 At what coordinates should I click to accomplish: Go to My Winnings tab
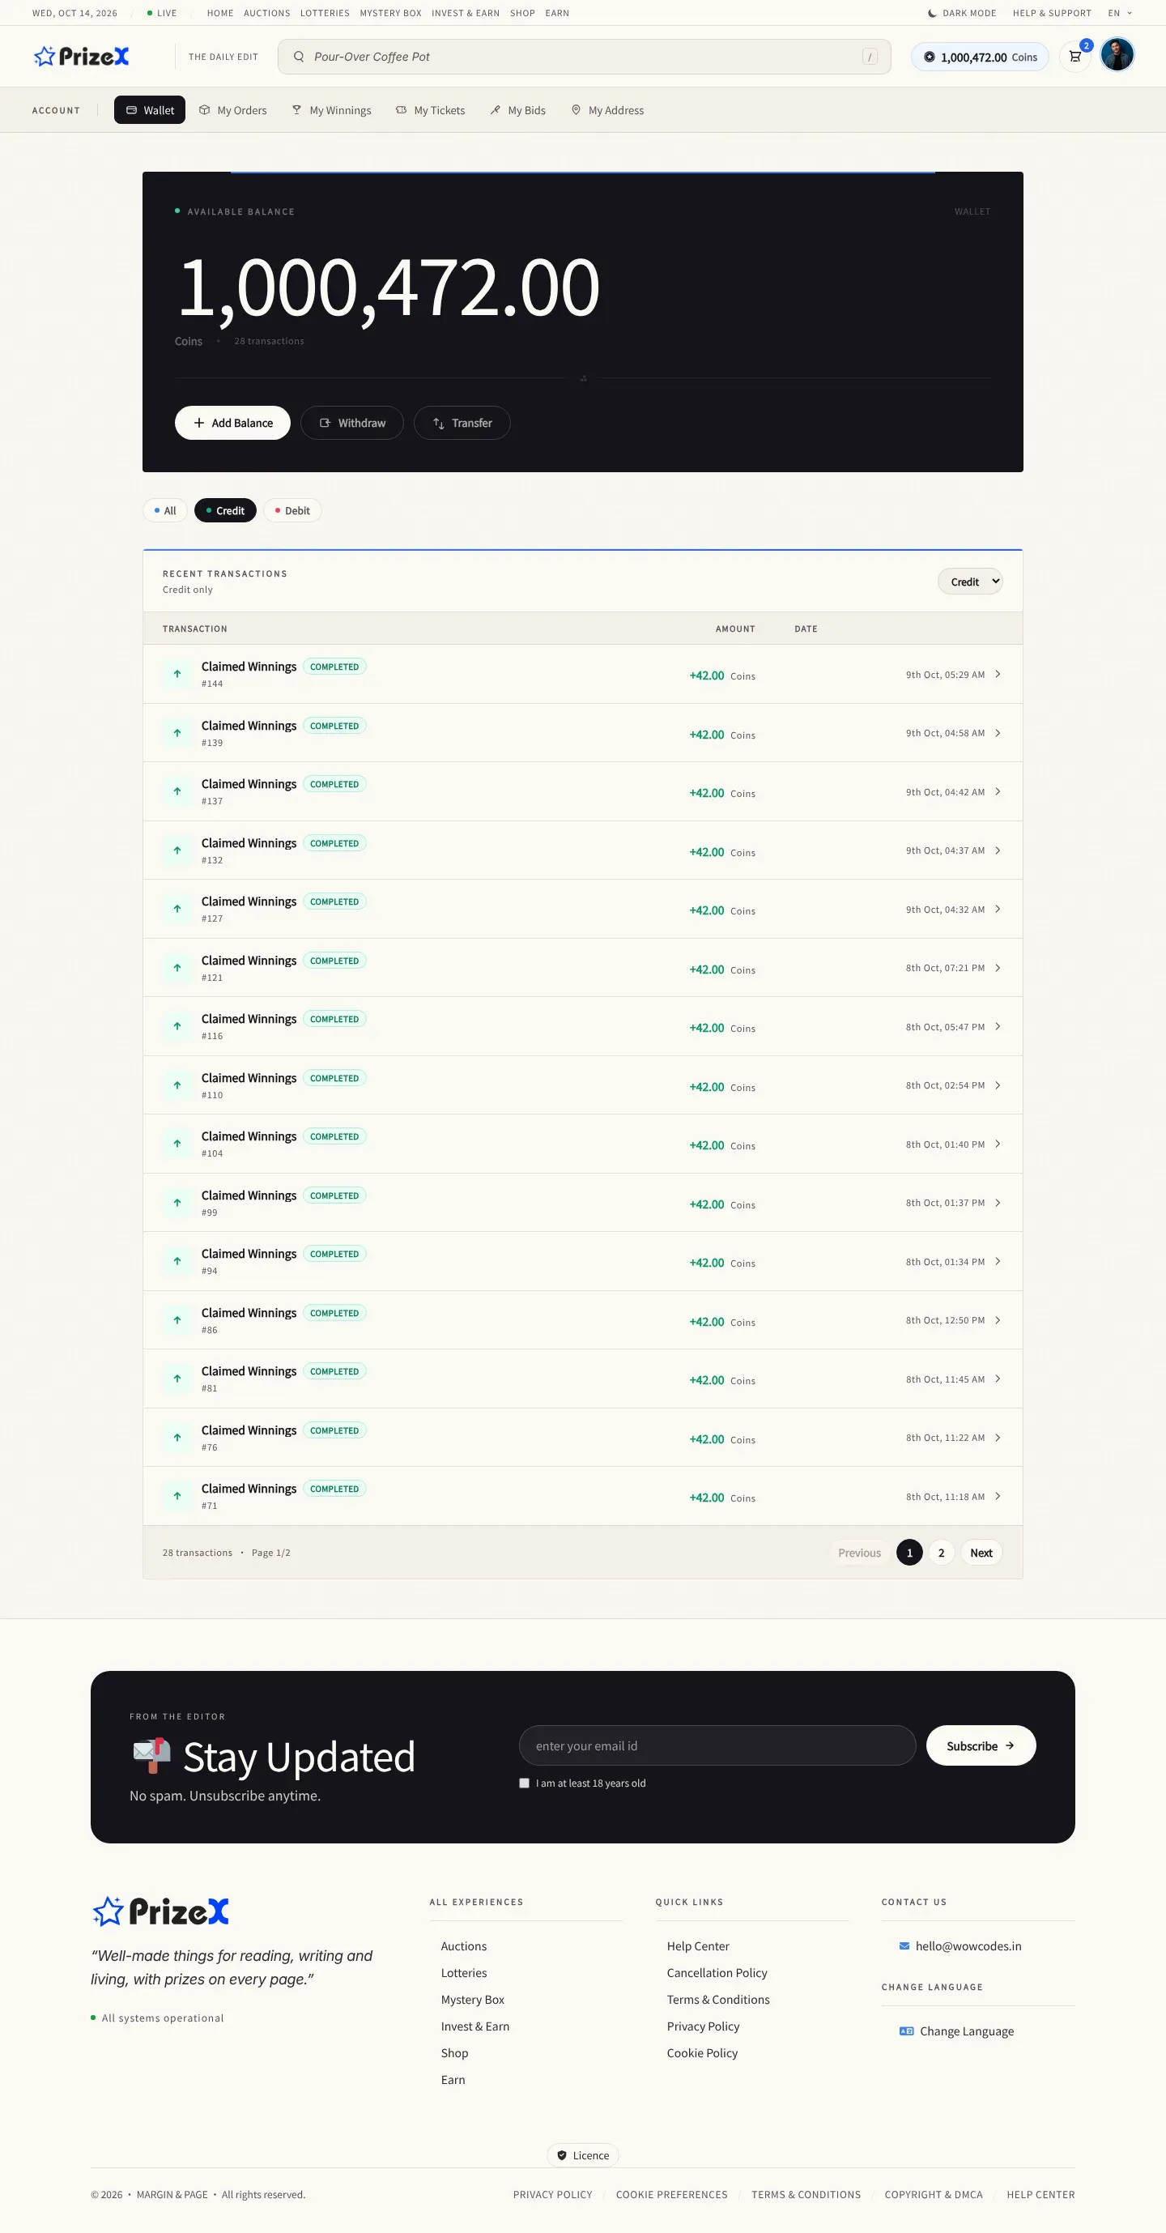(x=331, y=110)
